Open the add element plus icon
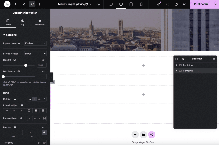Image resolution: width=219 pixels, height=145 pixels. point(16,4)
